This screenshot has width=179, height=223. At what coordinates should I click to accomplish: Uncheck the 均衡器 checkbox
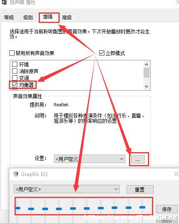[15, 85]
